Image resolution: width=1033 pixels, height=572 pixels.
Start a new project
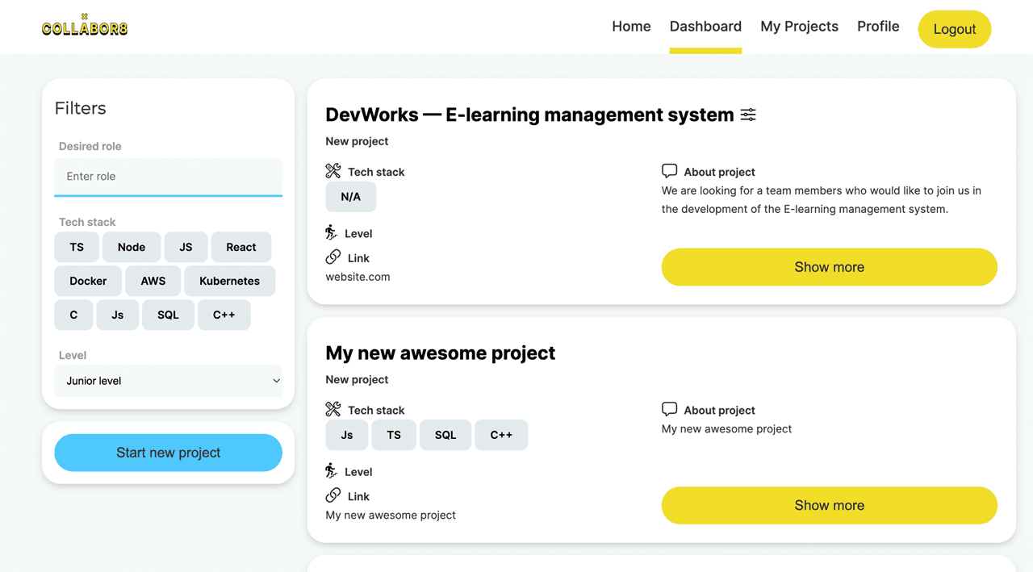(169, 453)
